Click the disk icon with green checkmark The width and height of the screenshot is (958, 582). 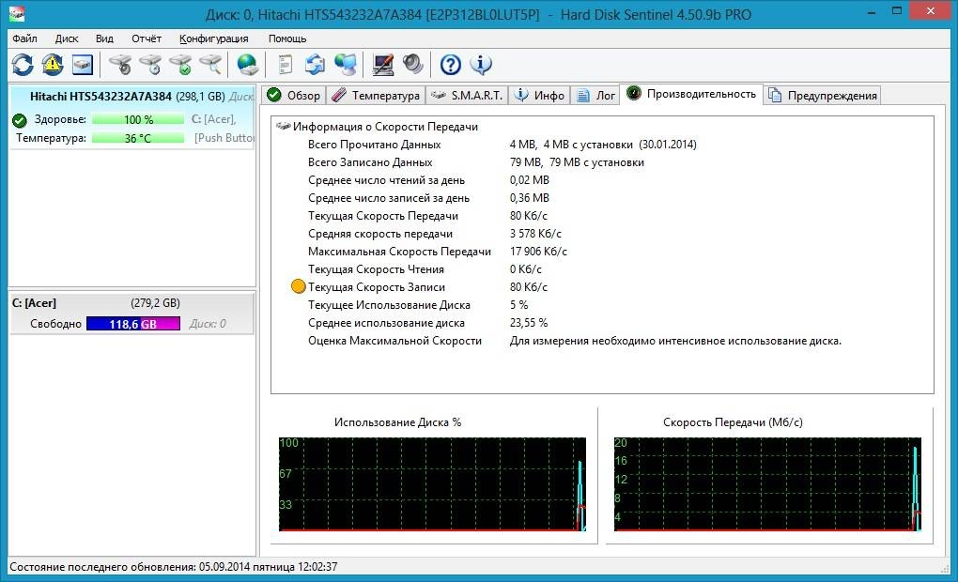click(181, 64)
